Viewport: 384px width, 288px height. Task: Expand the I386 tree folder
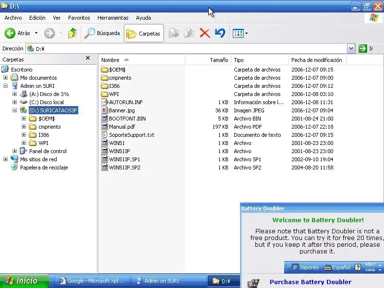24,135
